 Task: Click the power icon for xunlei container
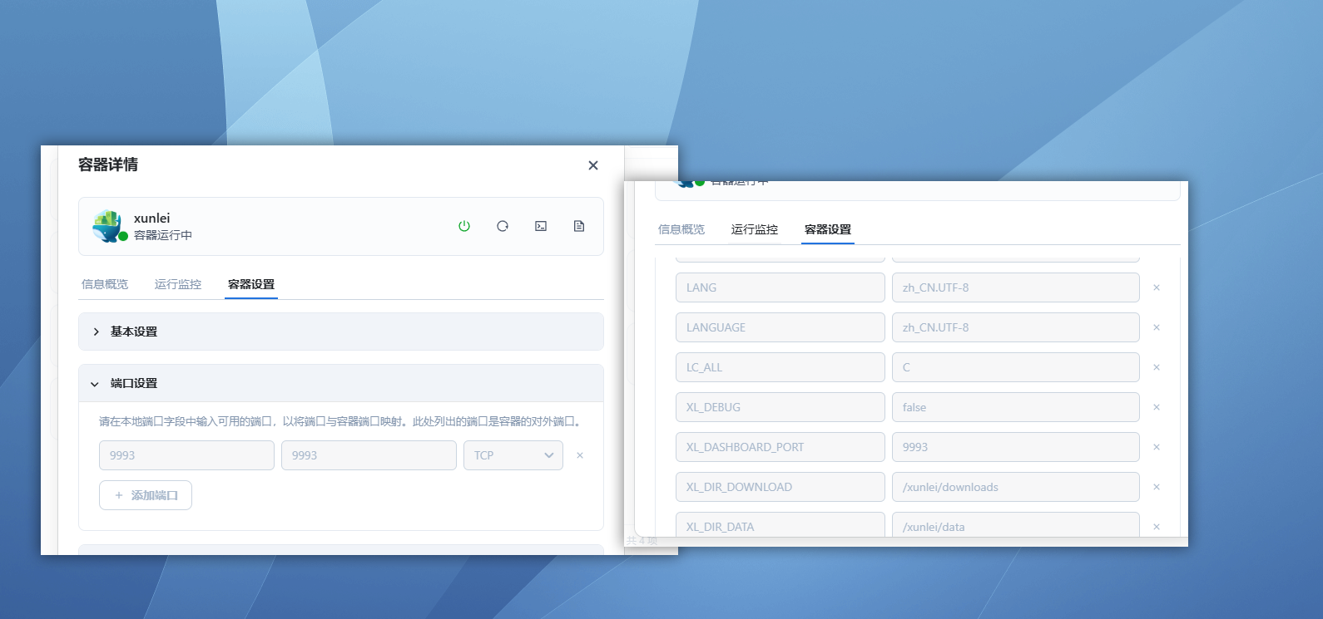tap(464, 226)
